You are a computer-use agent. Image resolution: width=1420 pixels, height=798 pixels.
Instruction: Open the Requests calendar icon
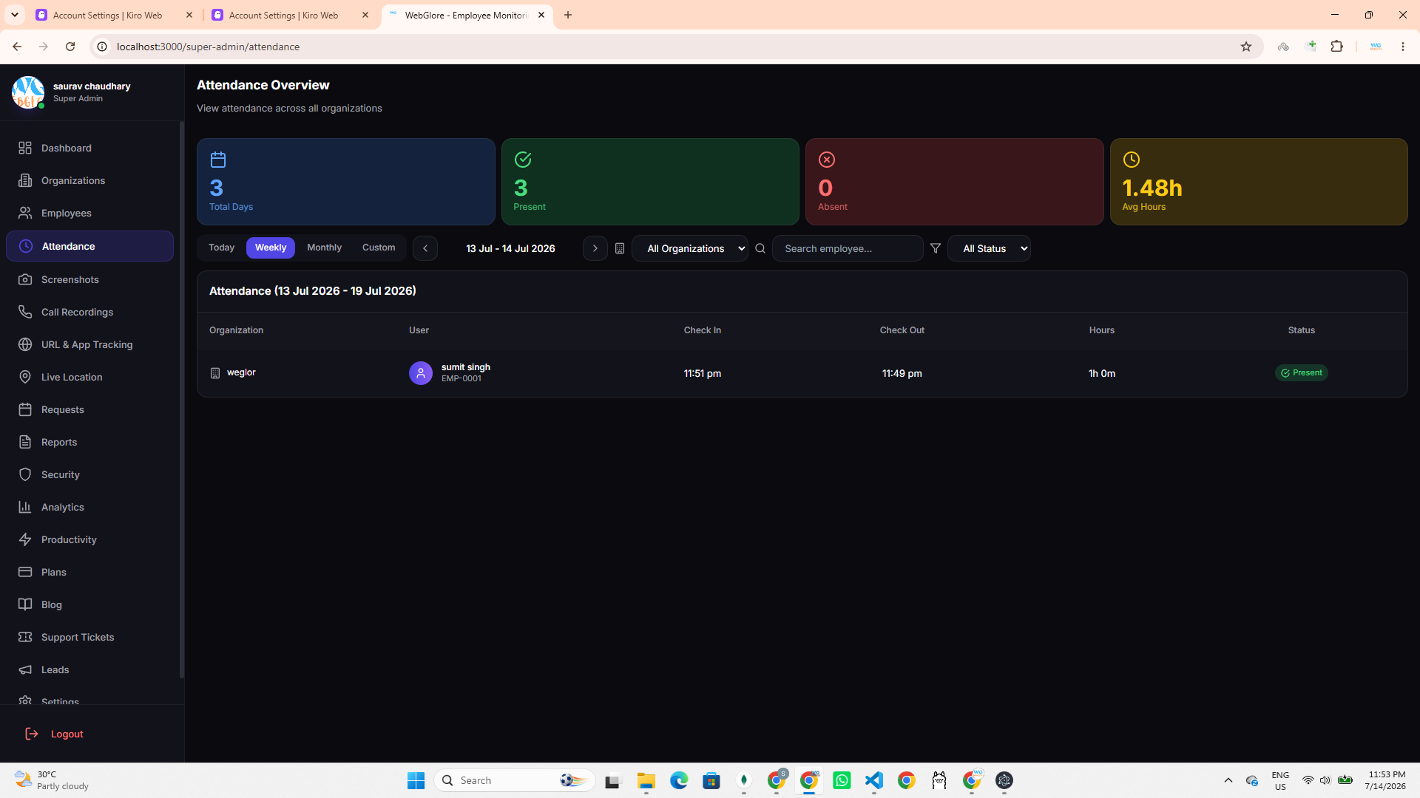[25, 409]
